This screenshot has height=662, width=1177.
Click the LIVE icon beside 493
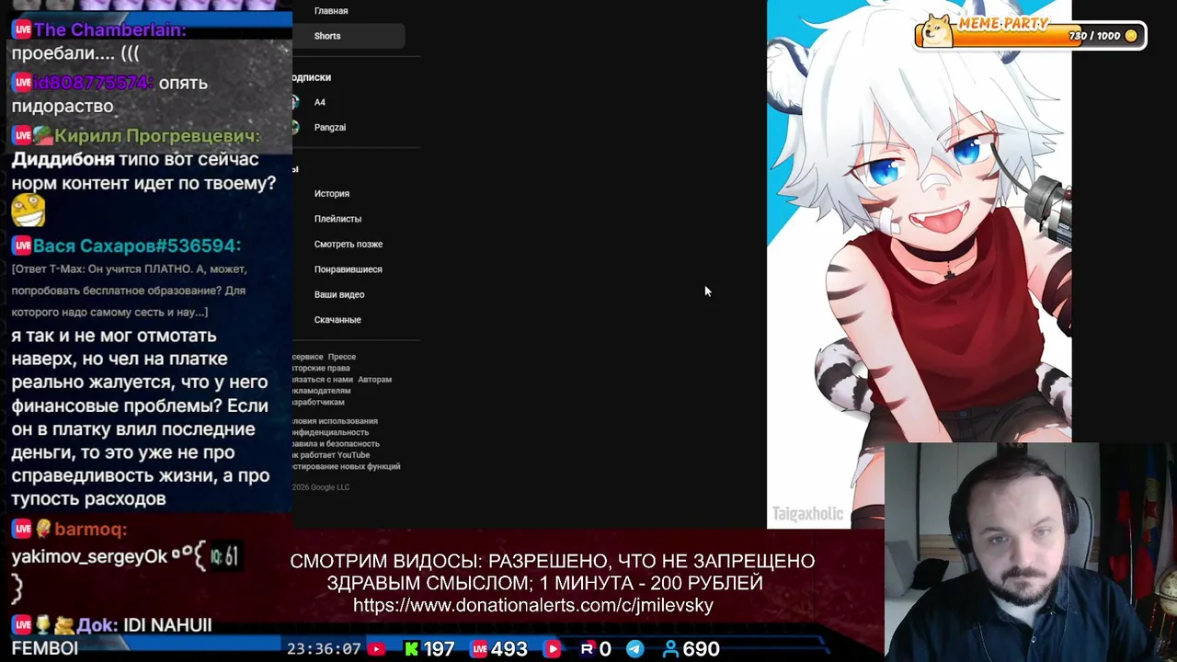pos(479,649)
